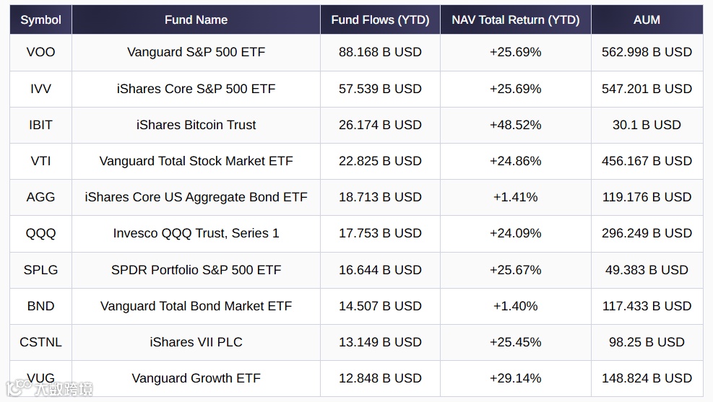713x402 pixels.
Task: Select the IVV ticker symbol
Action: 40,89
